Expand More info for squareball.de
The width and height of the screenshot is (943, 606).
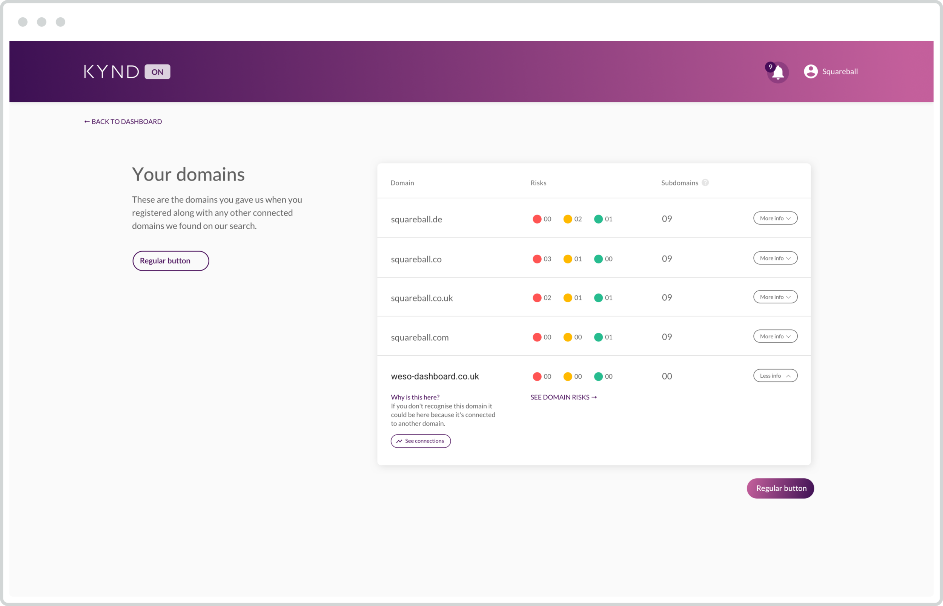[x=775, y=219]
